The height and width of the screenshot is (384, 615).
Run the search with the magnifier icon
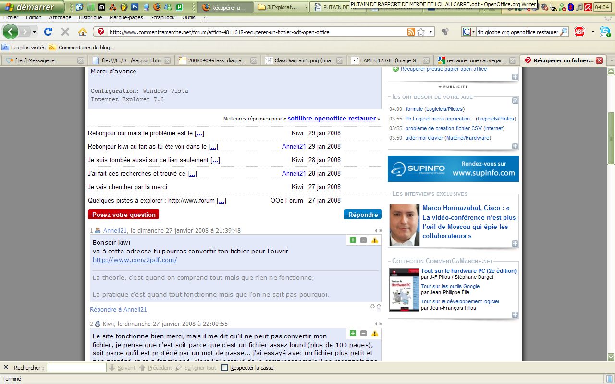(x=564, y=32)
